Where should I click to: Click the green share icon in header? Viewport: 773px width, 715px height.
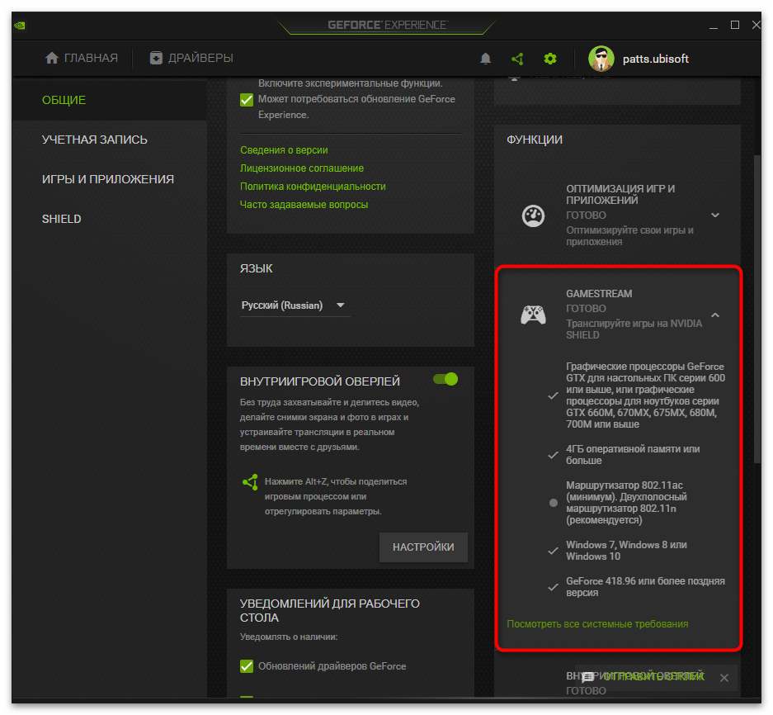click(x=517, y=59)
